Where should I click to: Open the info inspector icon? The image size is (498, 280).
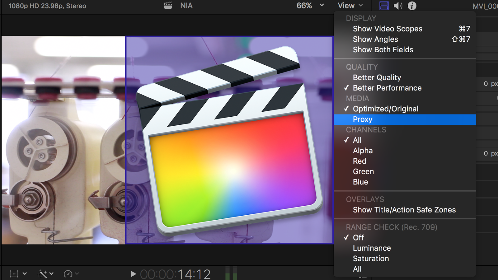[x=412, y=6]
